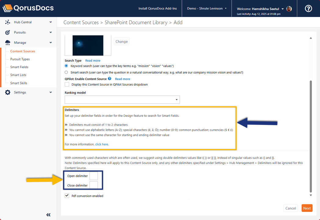Open Smart Fields in sidebar
Image resolution: width=320 pixels, height=220 pixels.
(x=19, y=67)
